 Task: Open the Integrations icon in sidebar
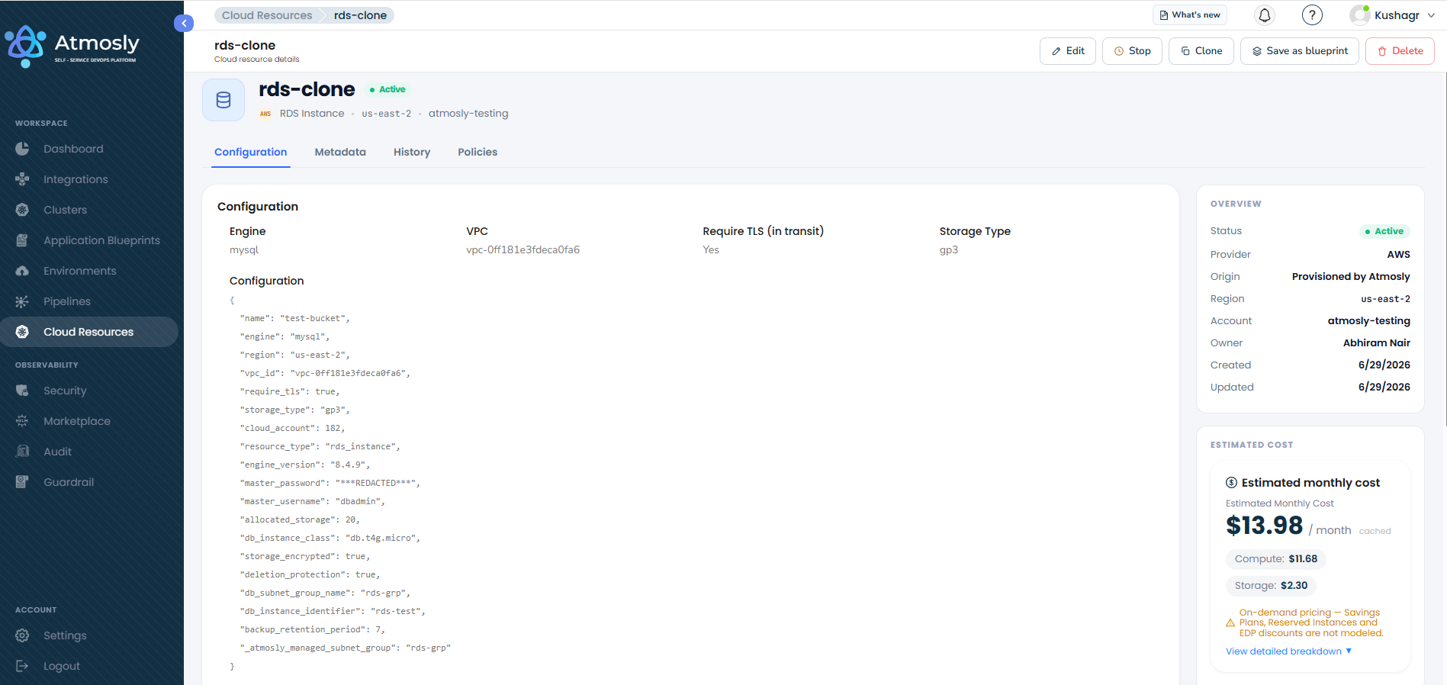(22, 179)
